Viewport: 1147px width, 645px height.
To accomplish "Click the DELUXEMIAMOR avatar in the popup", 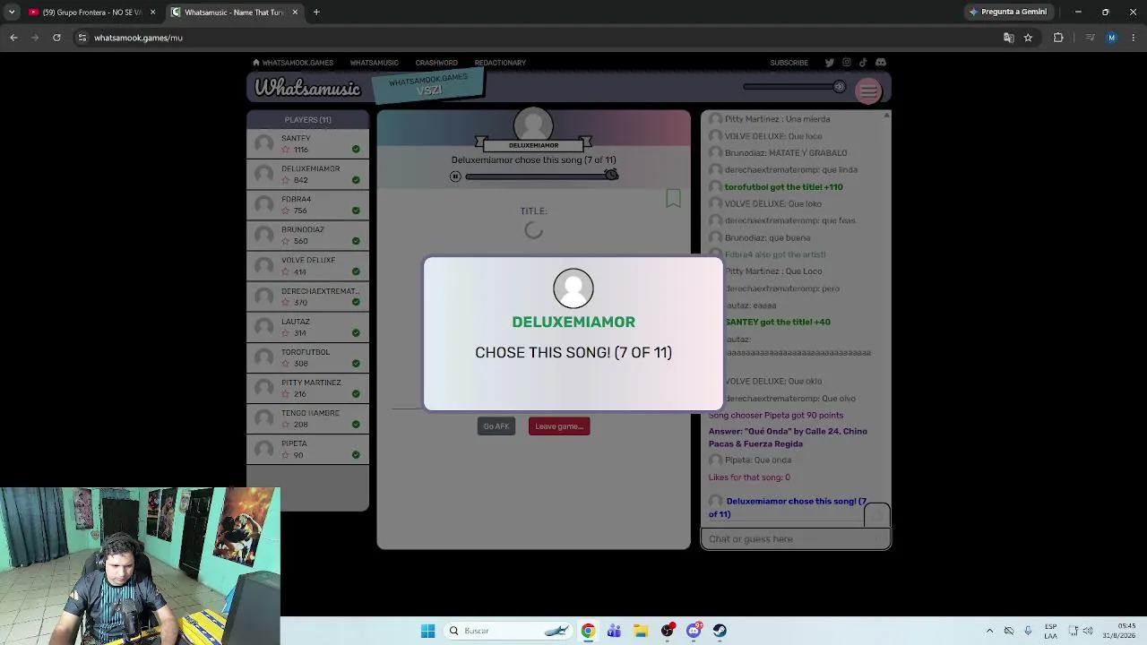I will pyautogui.click(x=573, y=288).
